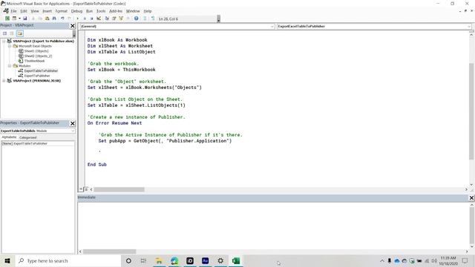Close the Properties panel
The height and width of the screenshot is (267, 475).
pos(73,123)
